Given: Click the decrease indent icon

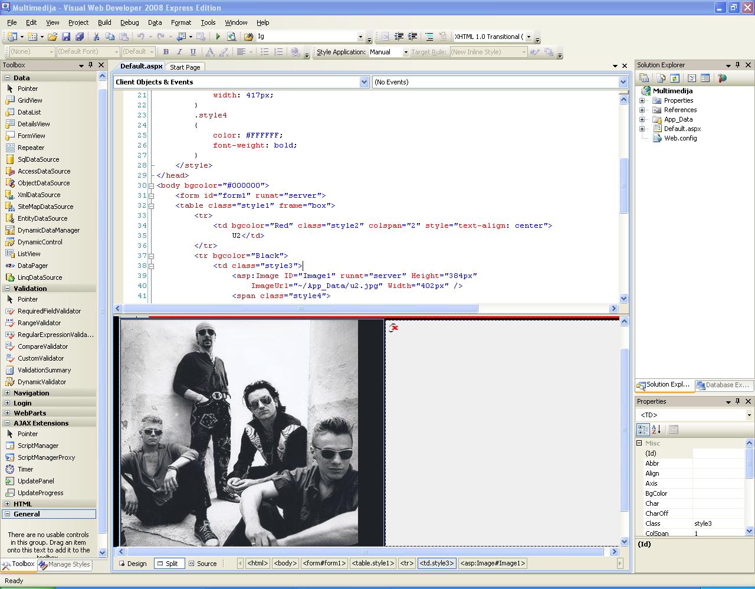Looking at the screenshot, I should click(x=399, y=37).
